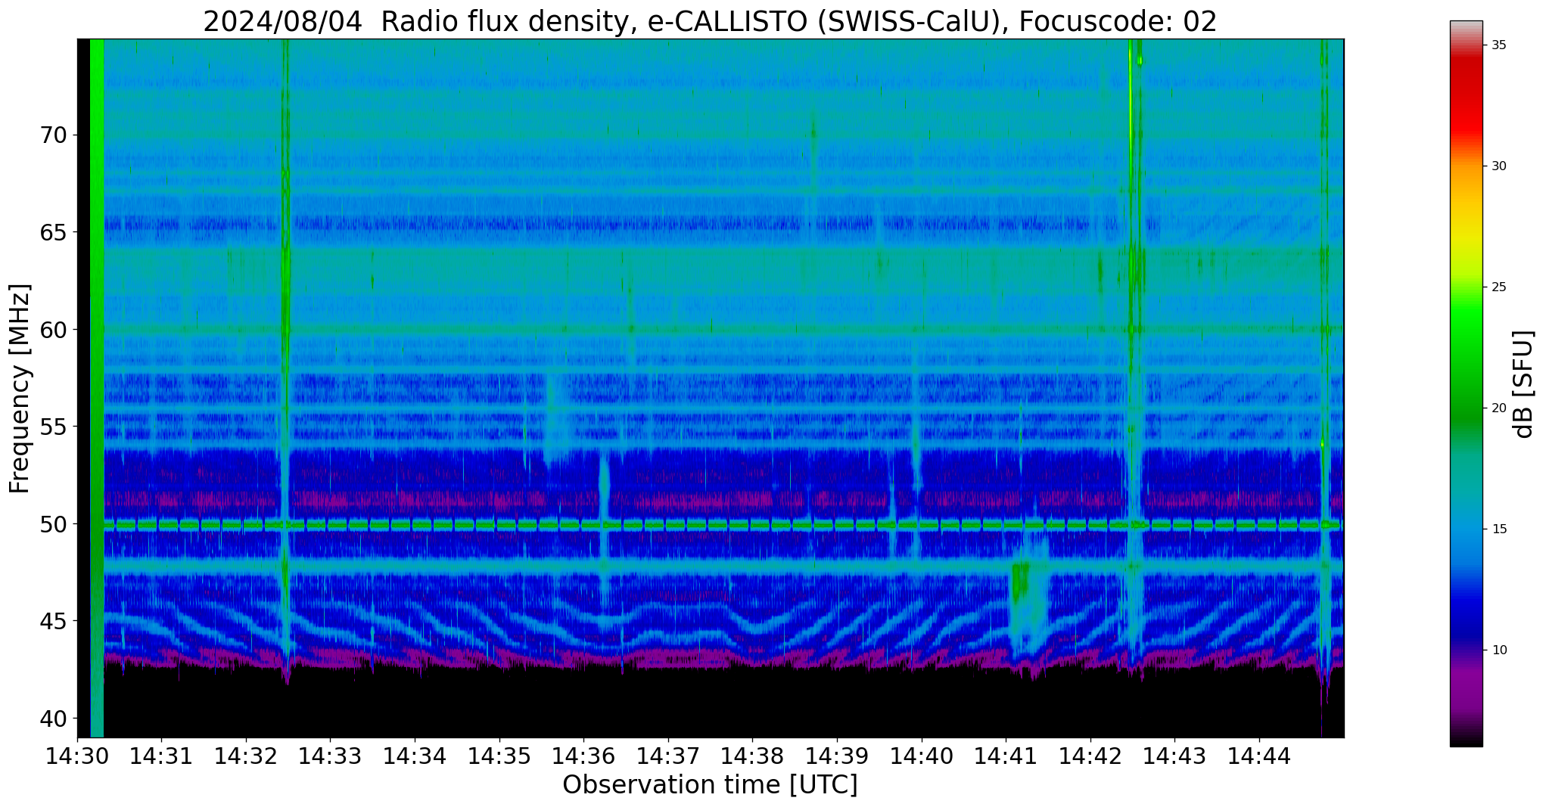Screen dimensions: 1546x807
Task: Click the 14:31 time tick label
Action: click(161, 756)
